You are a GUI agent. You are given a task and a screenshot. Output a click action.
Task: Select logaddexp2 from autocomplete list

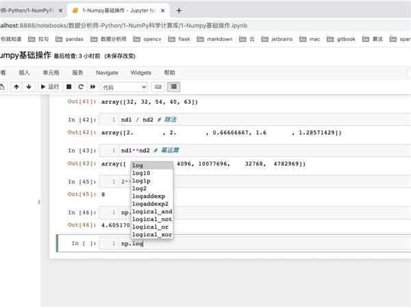[152, 204]
